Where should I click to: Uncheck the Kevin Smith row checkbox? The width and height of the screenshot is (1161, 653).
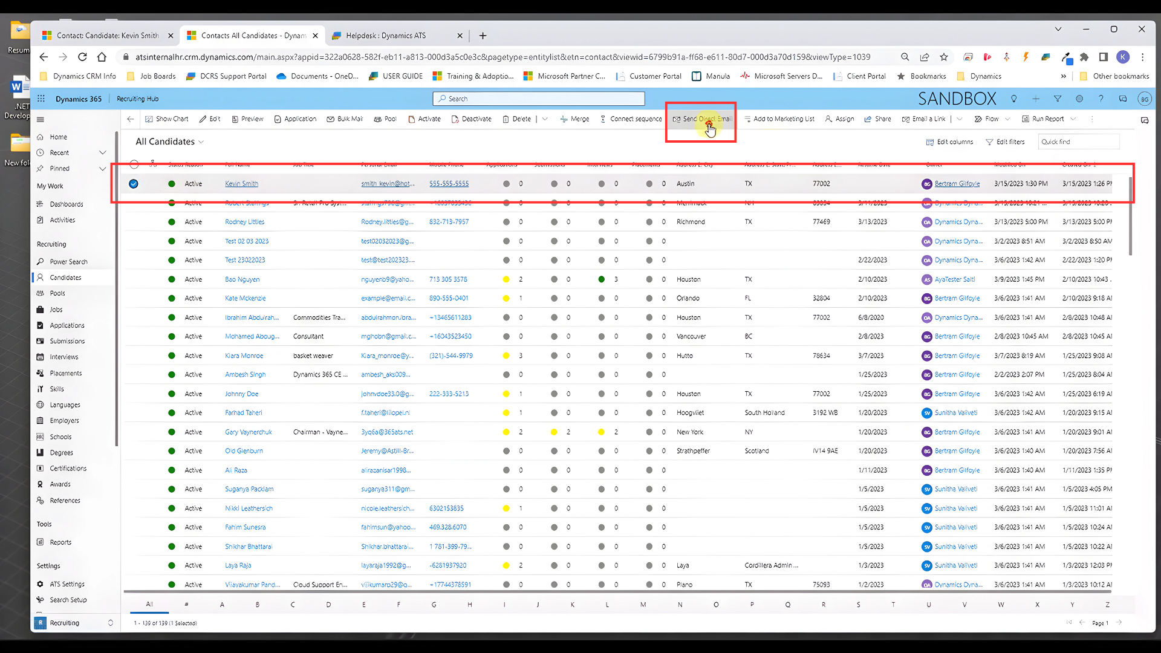point(134,184)
